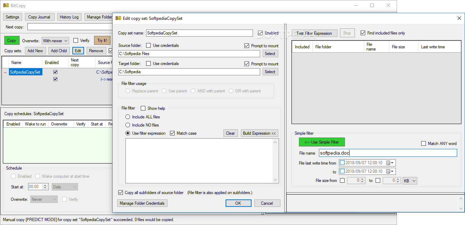Open calendar picker for write time from
This screenshot has height=225, width=465.
[390, 163]
